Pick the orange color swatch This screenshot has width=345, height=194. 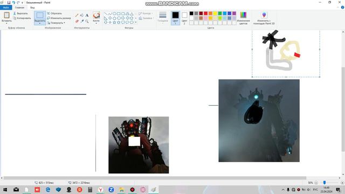[x=210, y=13]
